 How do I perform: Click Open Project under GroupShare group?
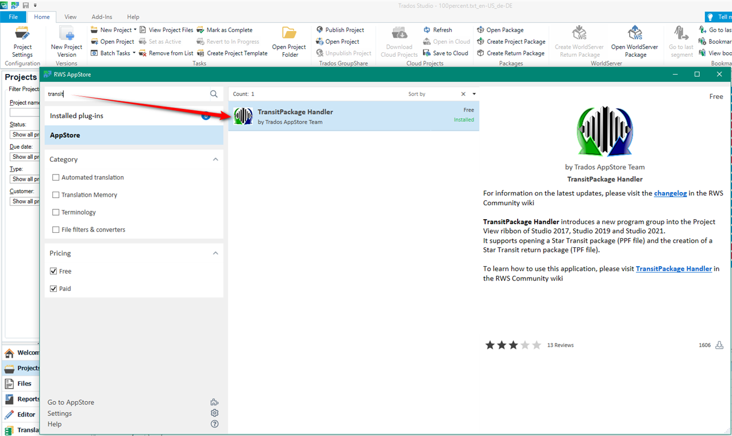click(x=338, y=41)
